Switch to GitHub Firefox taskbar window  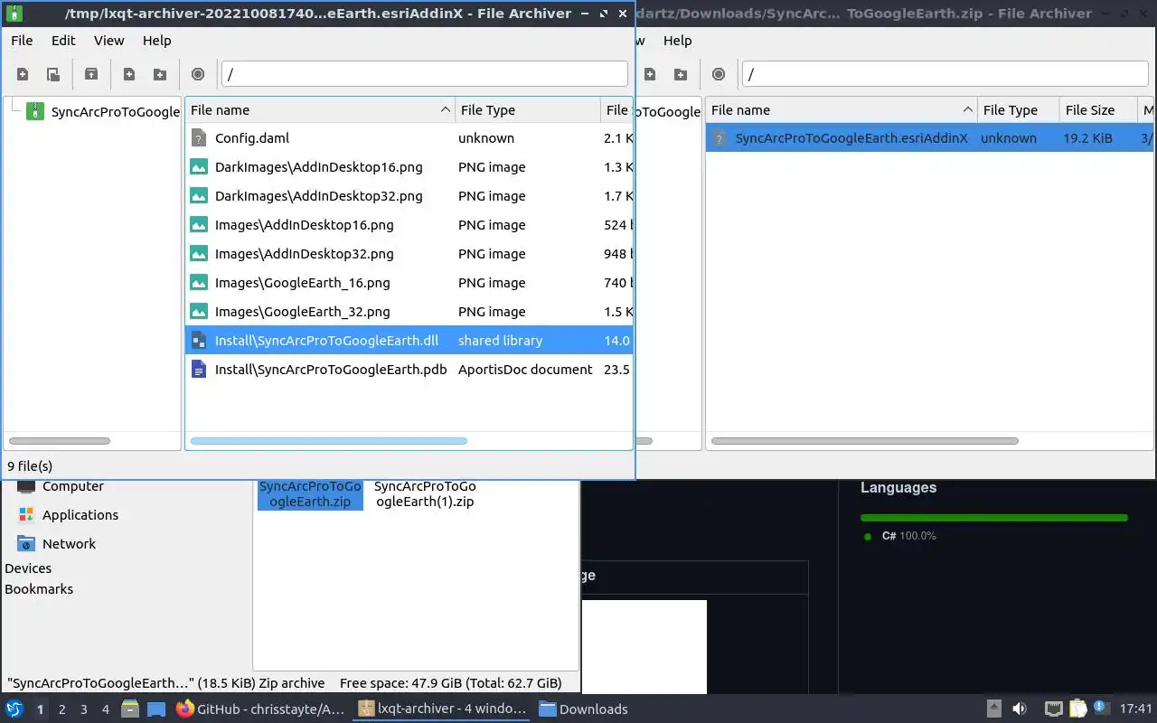tap(261, 709)
